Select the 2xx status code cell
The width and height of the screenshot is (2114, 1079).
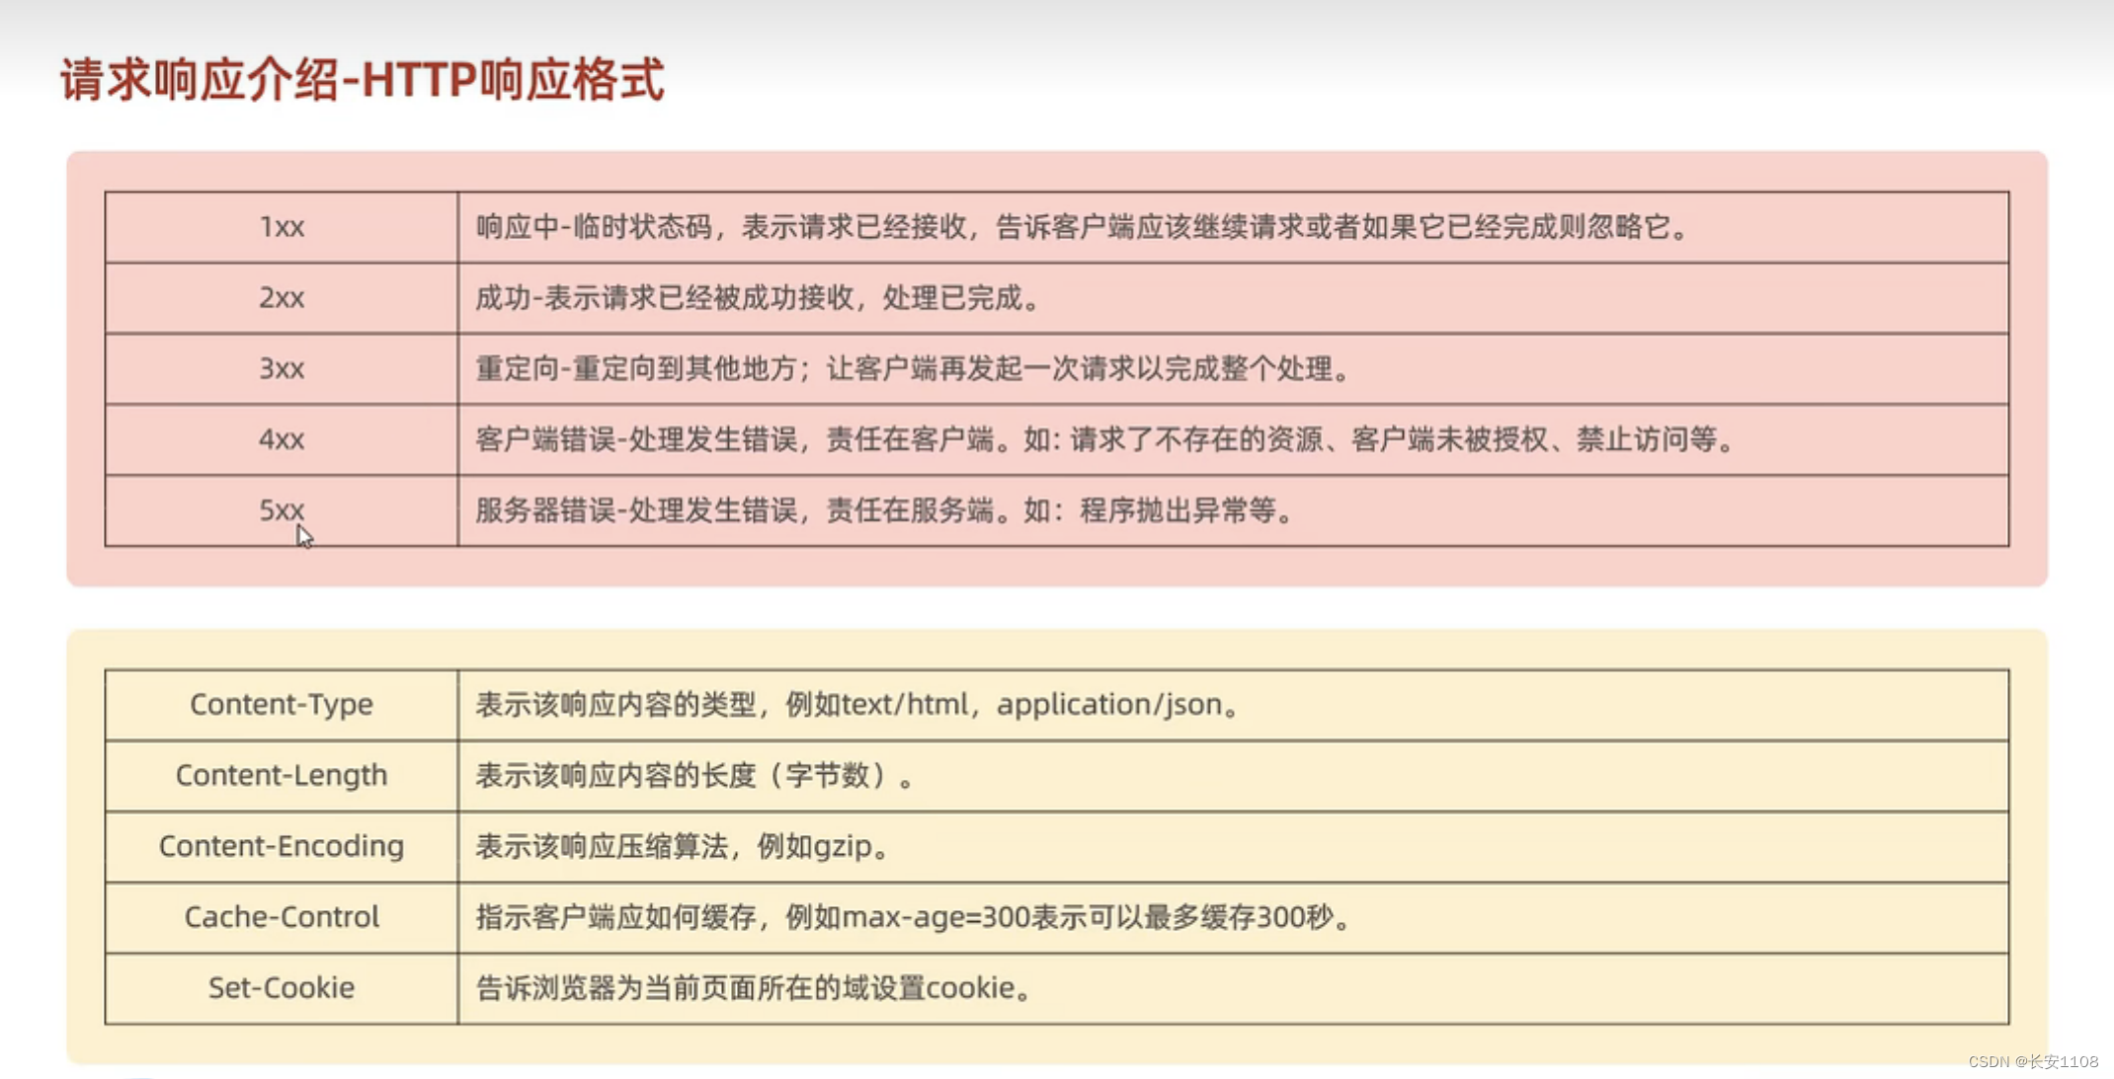[282, 298]
